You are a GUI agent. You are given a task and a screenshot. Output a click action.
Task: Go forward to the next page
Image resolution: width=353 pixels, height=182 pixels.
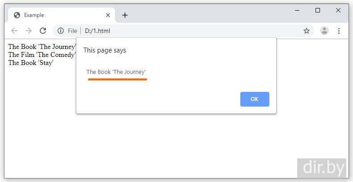(28, 31)
